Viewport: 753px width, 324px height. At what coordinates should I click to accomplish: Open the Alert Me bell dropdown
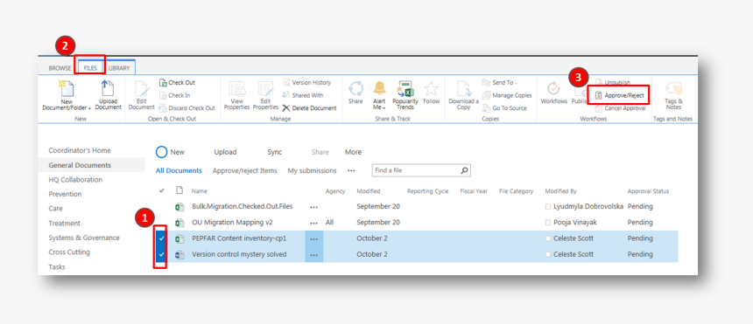(379, 95)
